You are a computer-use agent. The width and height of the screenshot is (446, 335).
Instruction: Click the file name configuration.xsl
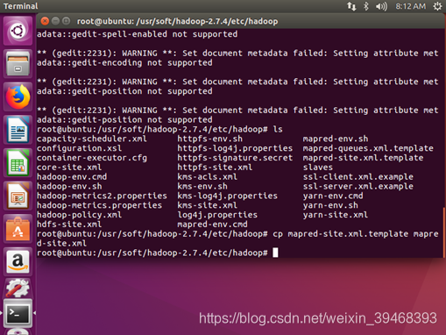(x=79, y=148)
